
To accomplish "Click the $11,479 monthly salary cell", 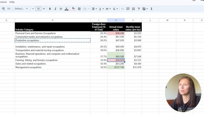I will tap(133, 67).
